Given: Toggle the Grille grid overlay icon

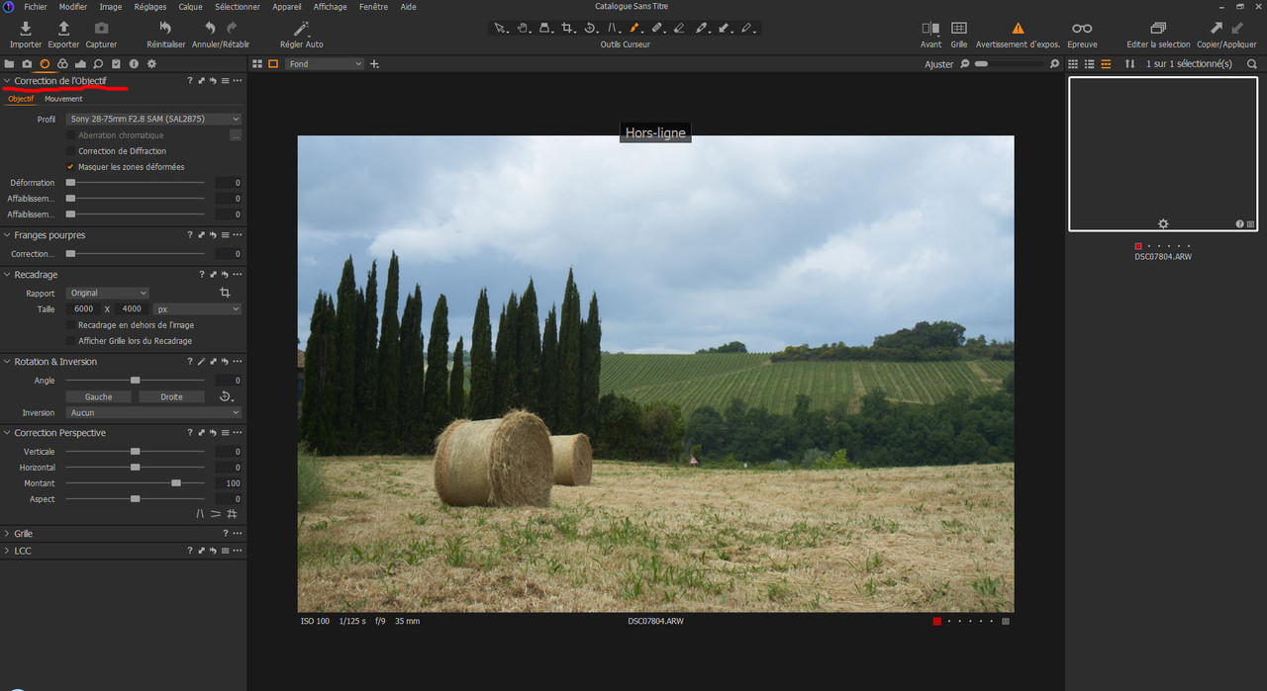Looking at the screenshot, I should coord(959,29).
